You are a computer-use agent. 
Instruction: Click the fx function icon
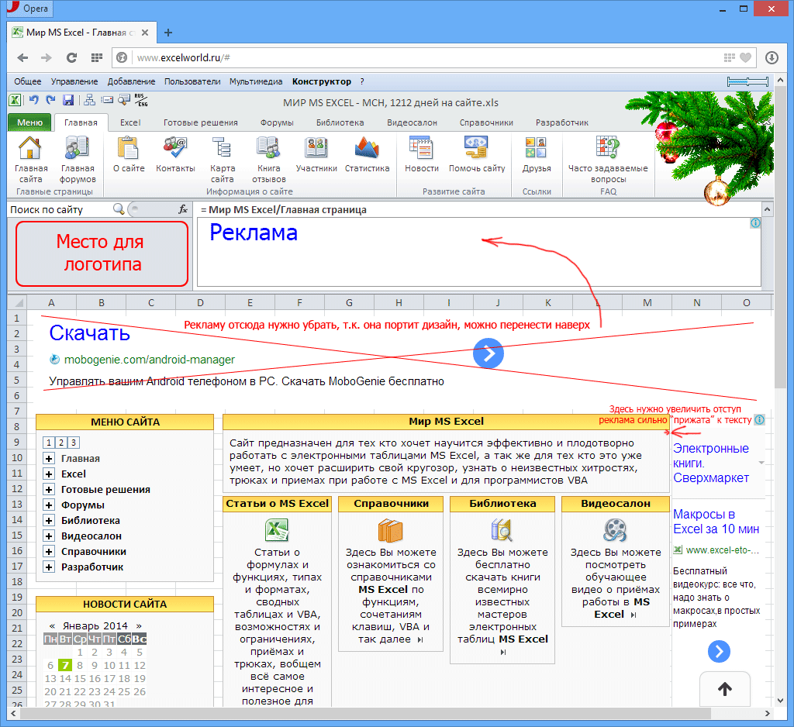[183, 209]
